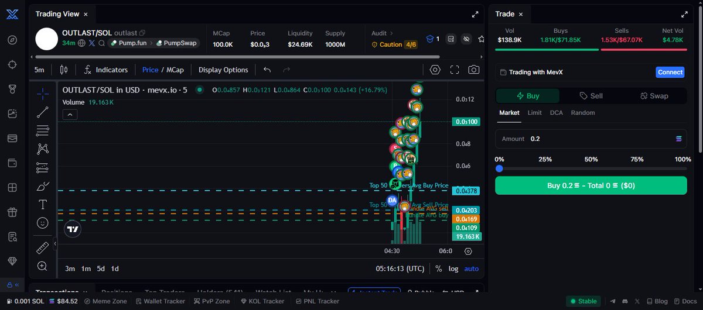Open the medal rankings sidebar icon
This screenshot has height=310, width=703.
tap(12, 89)
